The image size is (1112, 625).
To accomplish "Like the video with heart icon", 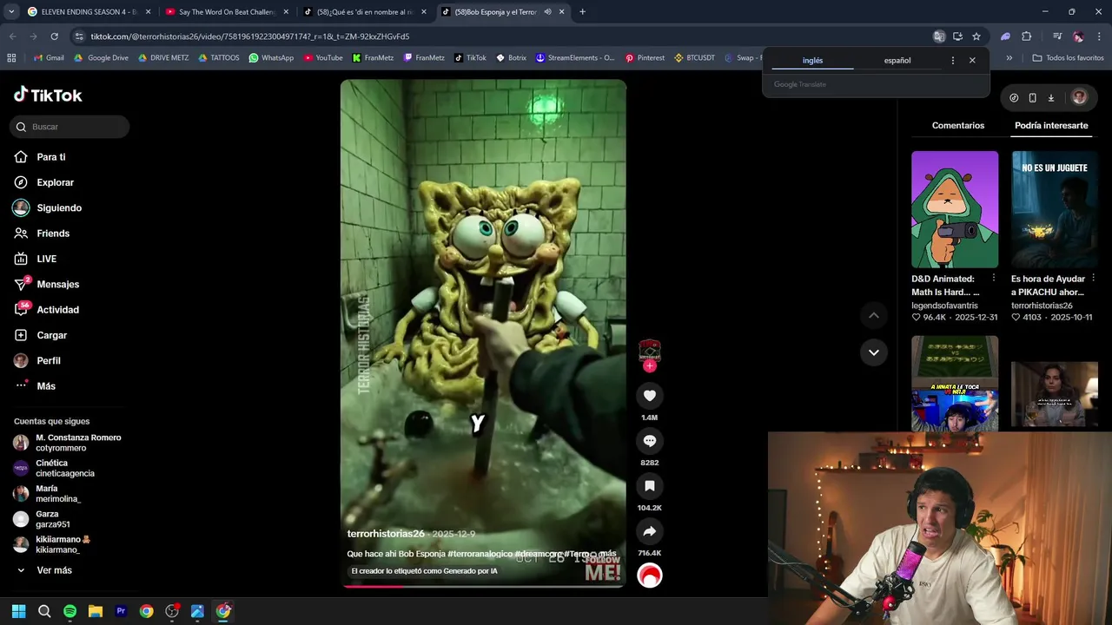I will click(649, 396).
